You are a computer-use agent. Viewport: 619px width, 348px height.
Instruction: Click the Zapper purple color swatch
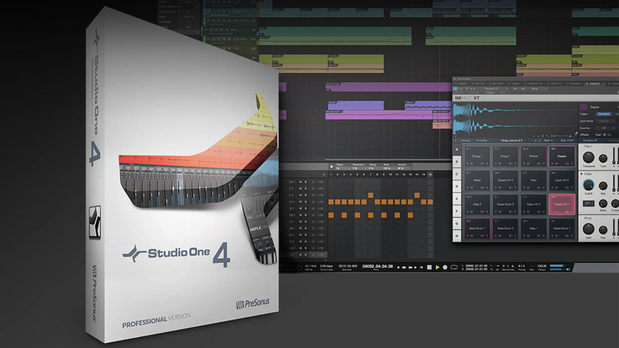(x=583, y=107)
